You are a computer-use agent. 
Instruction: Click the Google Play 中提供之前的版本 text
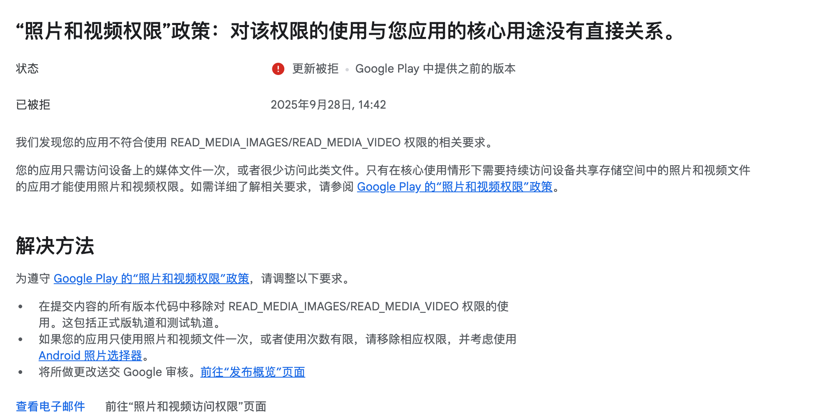pyautogui.click(x=435, y=68)
